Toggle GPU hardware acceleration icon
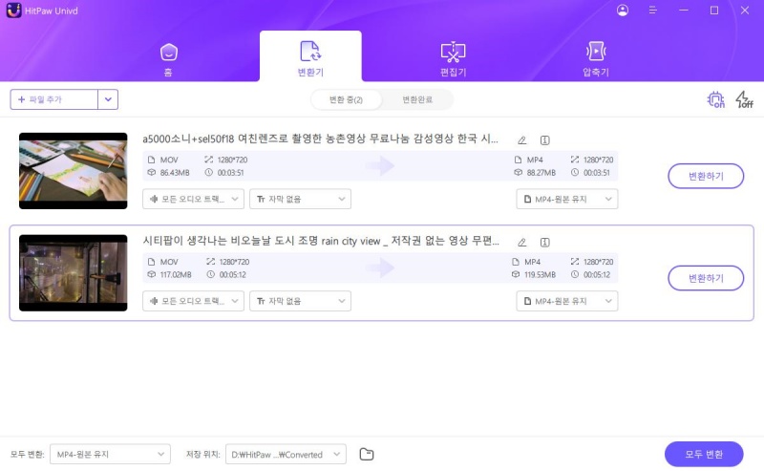Viewport: 764px width, 471px height. click(x=715, y=99)
